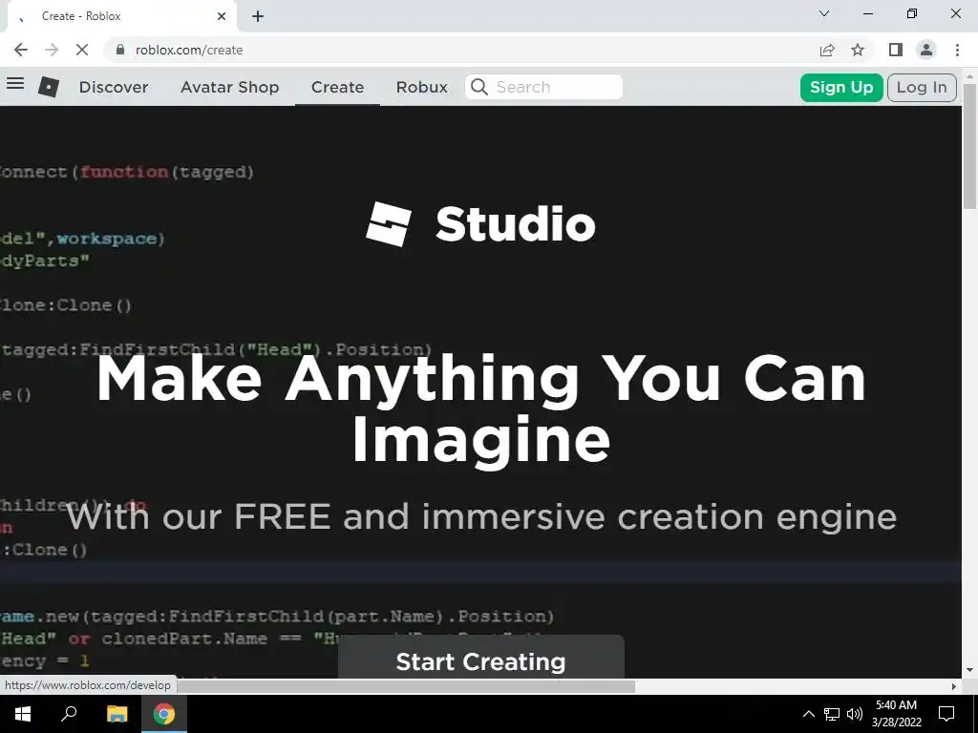978x733 pixels.
Task: Minimize the Chrome window
Action: point(868,13)
